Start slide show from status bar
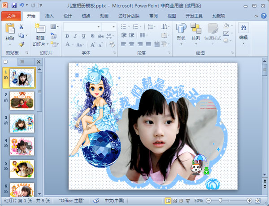Viewport: 269px width, 206px height. coord(188,201)
